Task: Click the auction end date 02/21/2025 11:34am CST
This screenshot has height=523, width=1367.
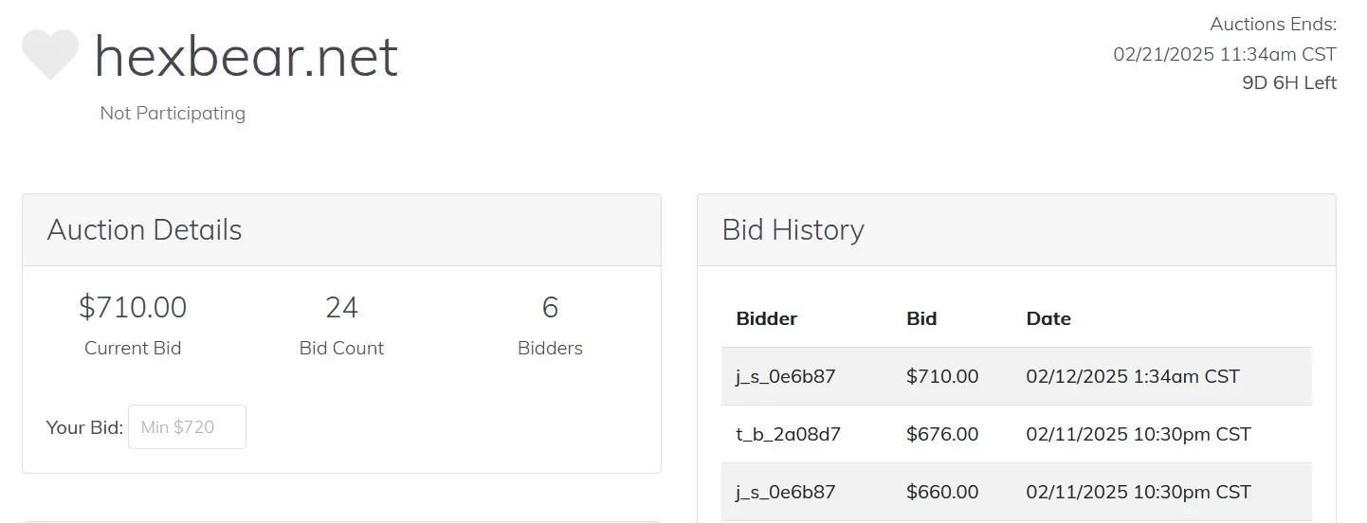Action: click(x=1224, y=54)
